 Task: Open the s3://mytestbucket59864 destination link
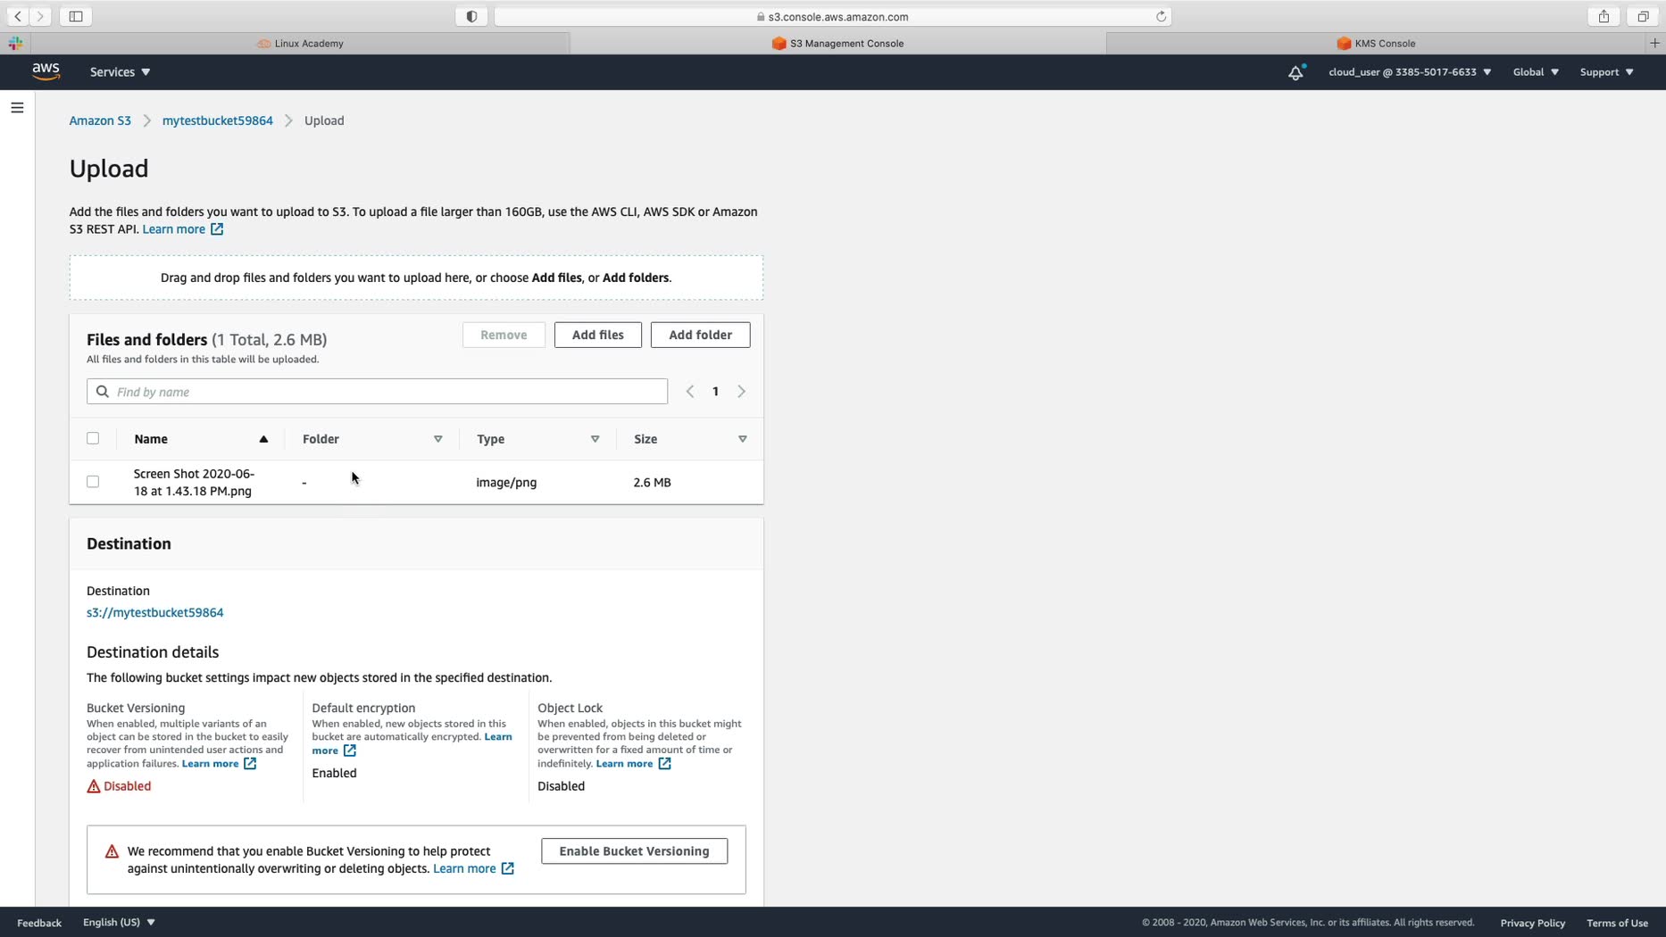[x=155, y=613]
